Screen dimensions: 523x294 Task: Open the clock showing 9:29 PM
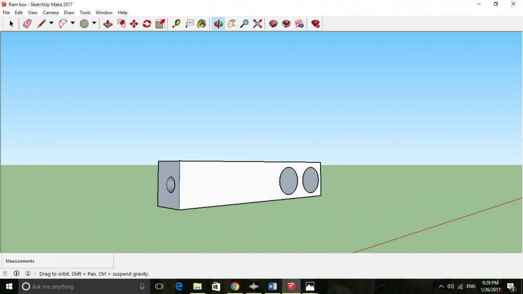point(491,286)
